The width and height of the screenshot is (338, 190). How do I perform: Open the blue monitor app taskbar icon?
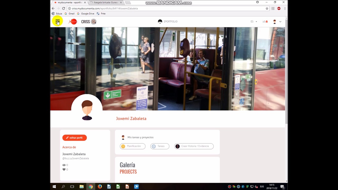pos(136,187)
